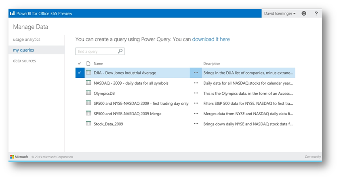Click description 'Merges data from NYSE and NASDAQ'
The width and height of the screenshot is (339, 179).
click(248, 114)
